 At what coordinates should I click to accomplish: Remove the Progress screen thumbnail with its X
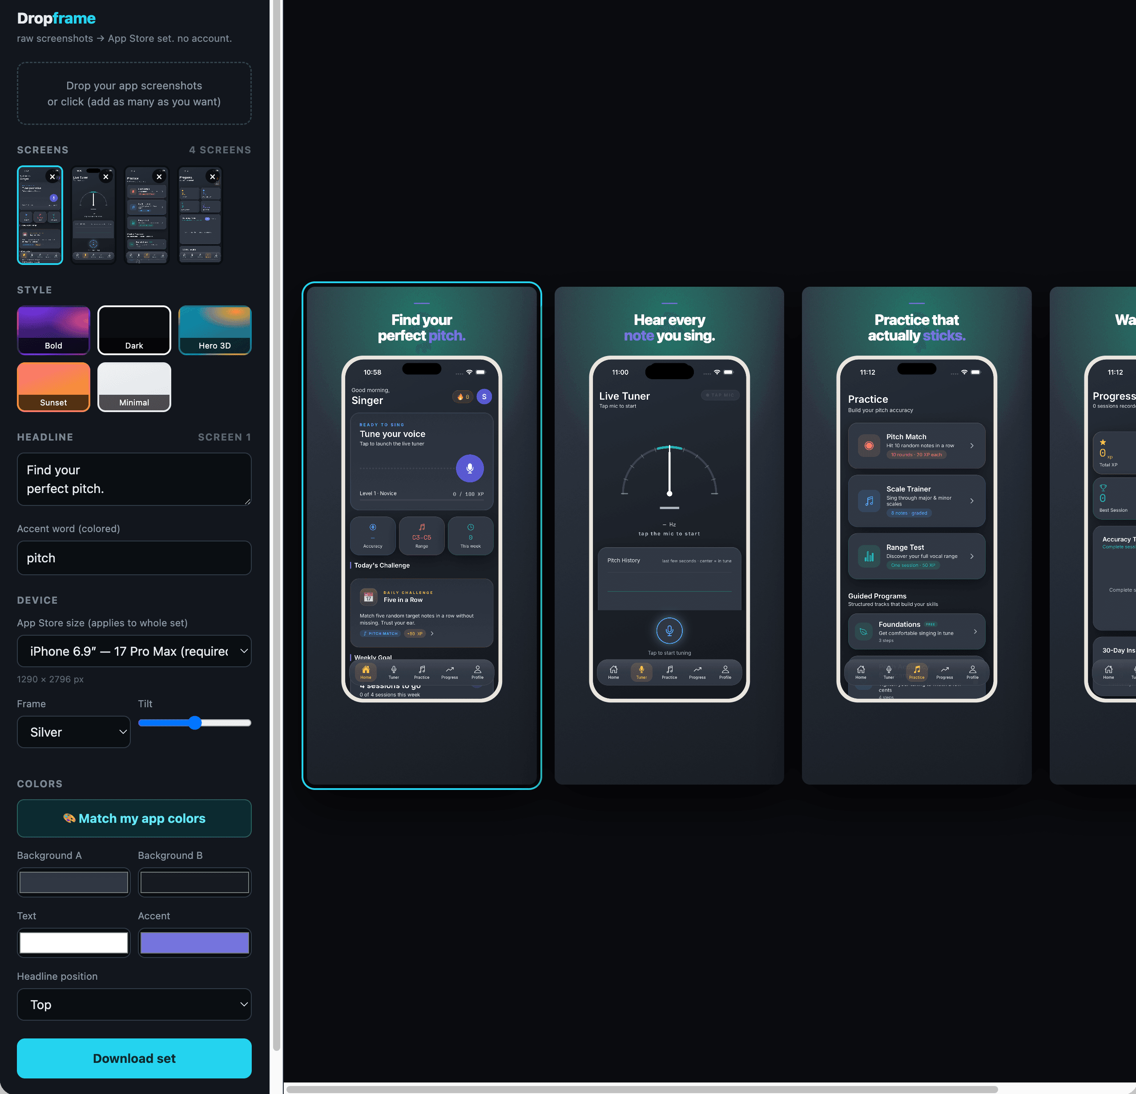(x=213, y=177)
